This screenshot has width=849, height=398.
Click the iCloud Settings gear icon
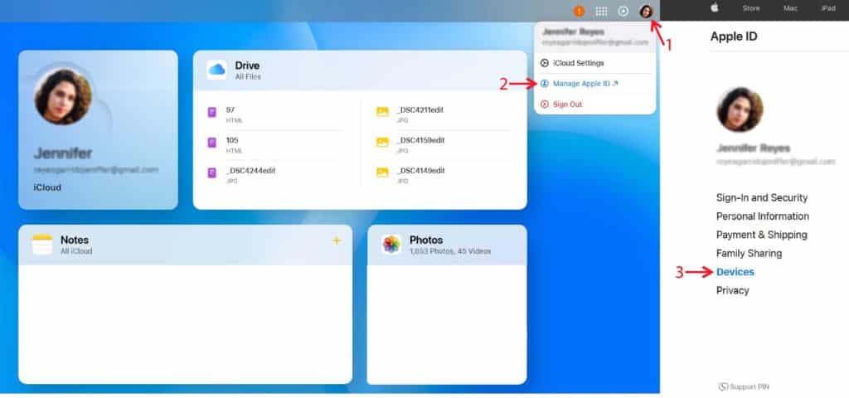tap(545, 63)
